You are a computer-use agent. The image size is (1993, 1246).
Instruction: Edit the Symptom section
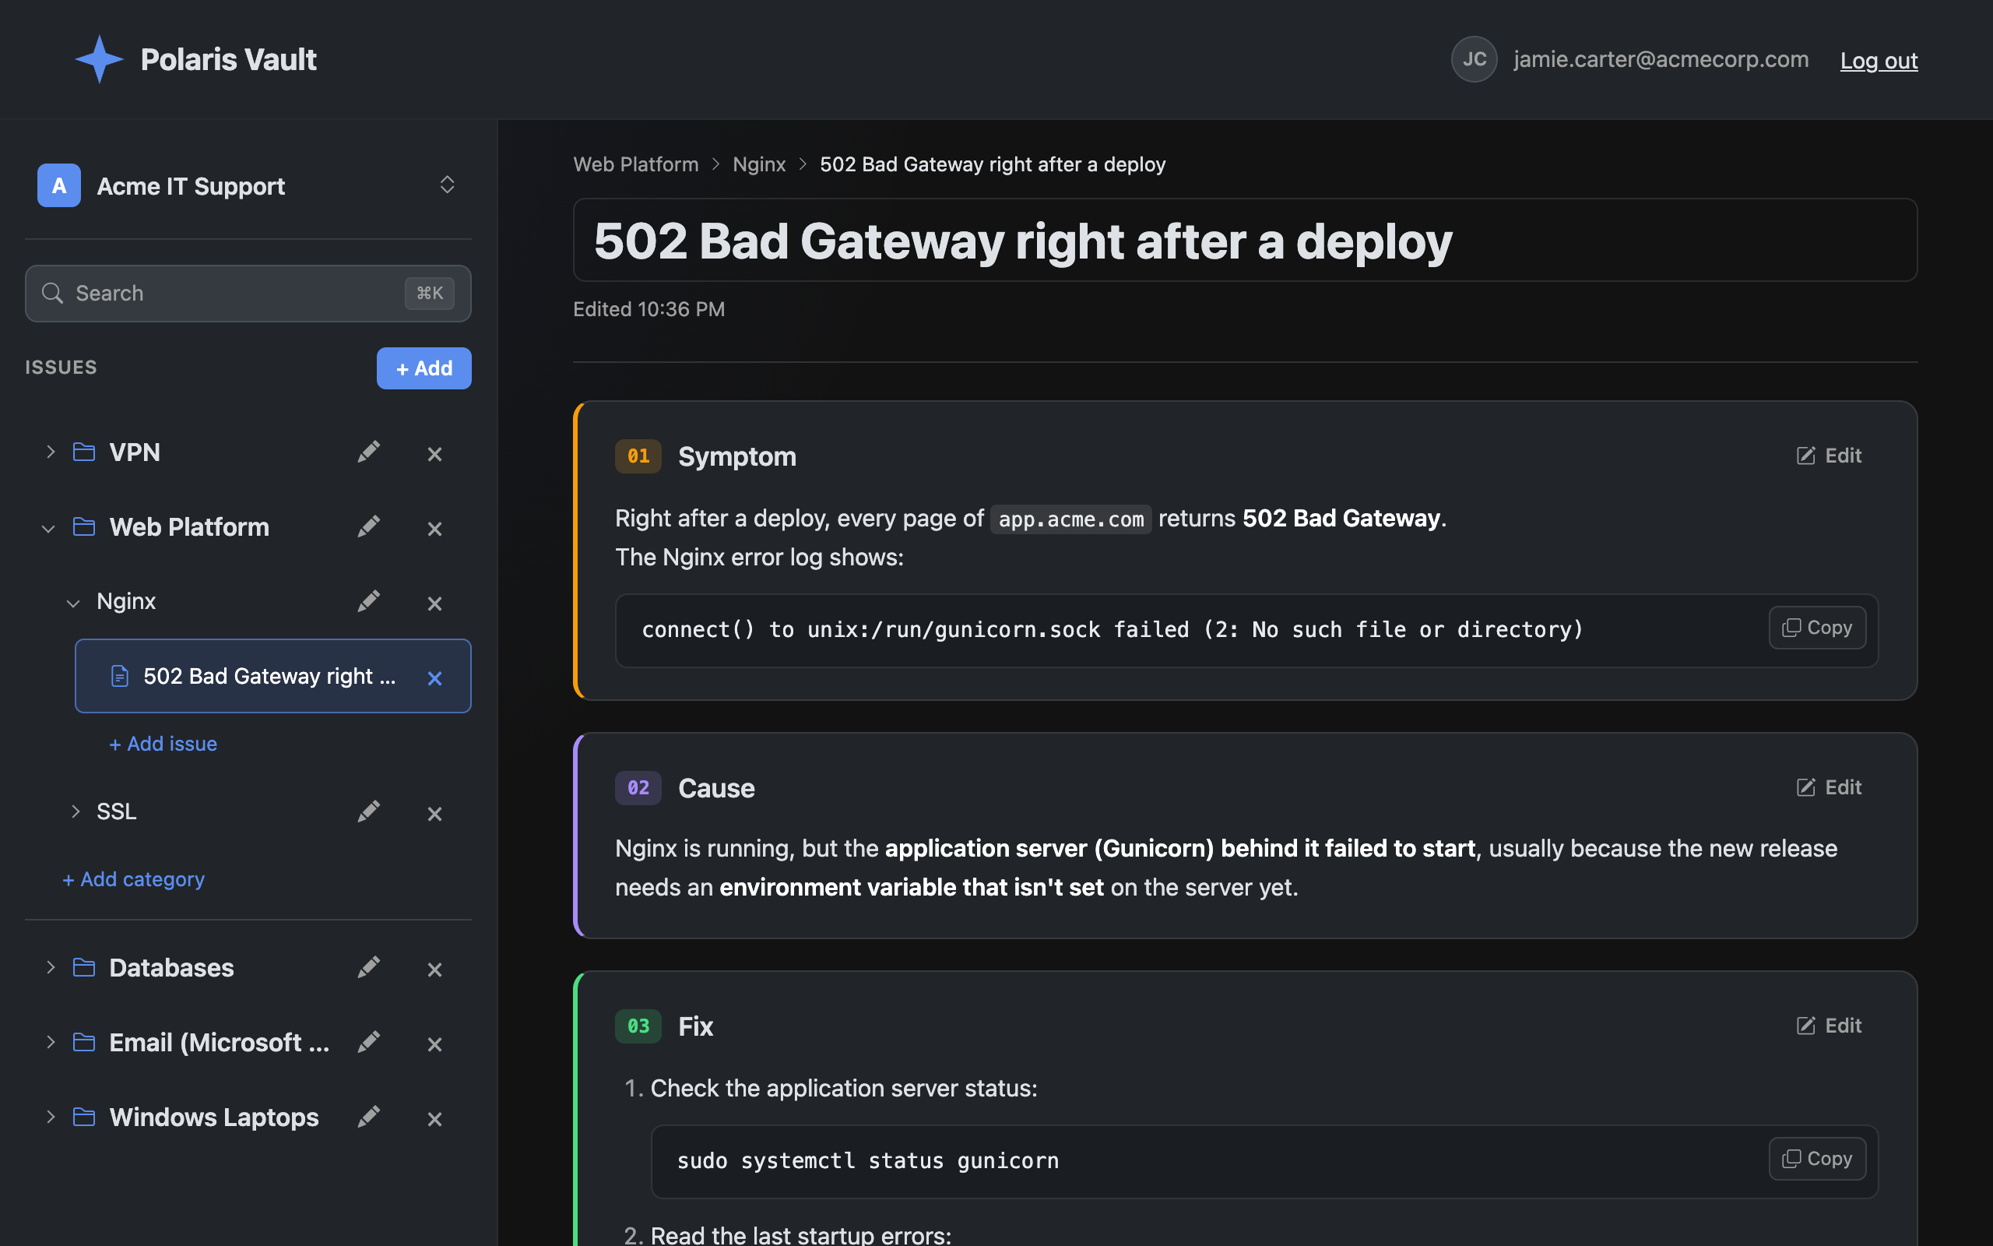[x=1828, y=456]
